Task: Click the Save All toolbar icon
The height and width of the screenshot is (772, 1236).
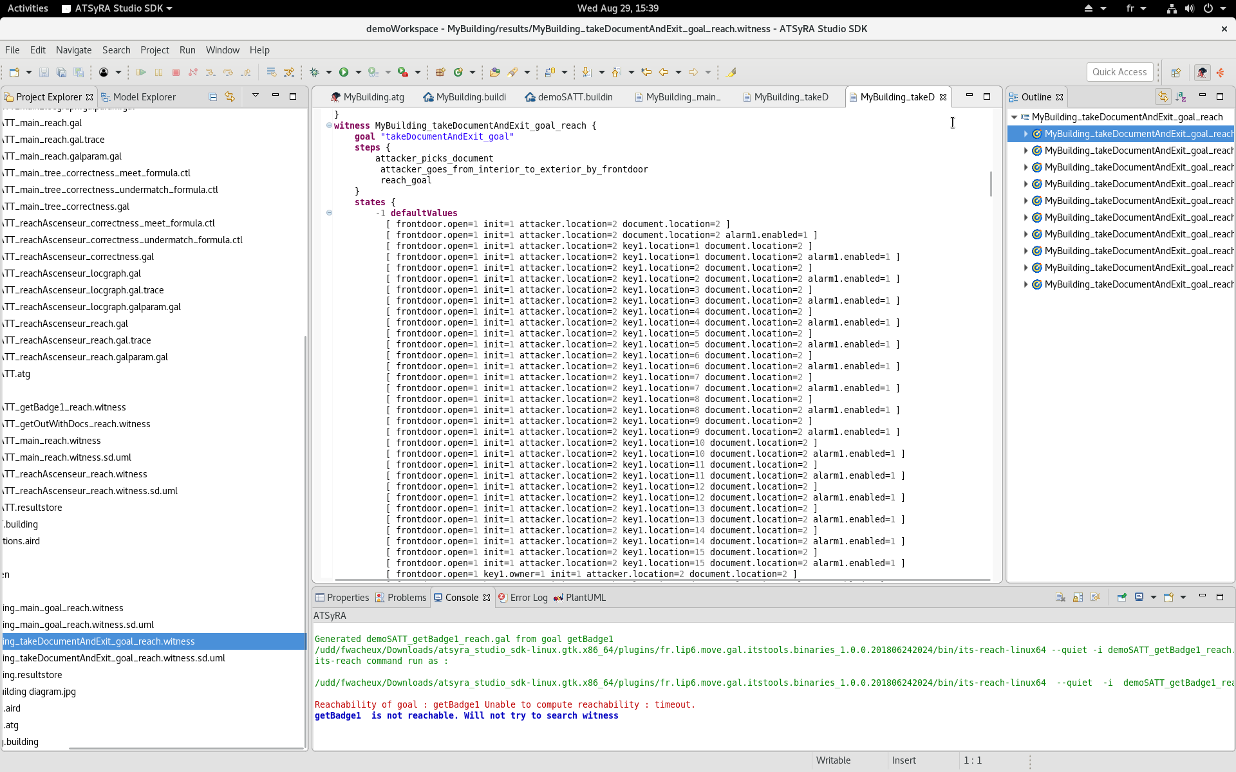Action: 61,73
